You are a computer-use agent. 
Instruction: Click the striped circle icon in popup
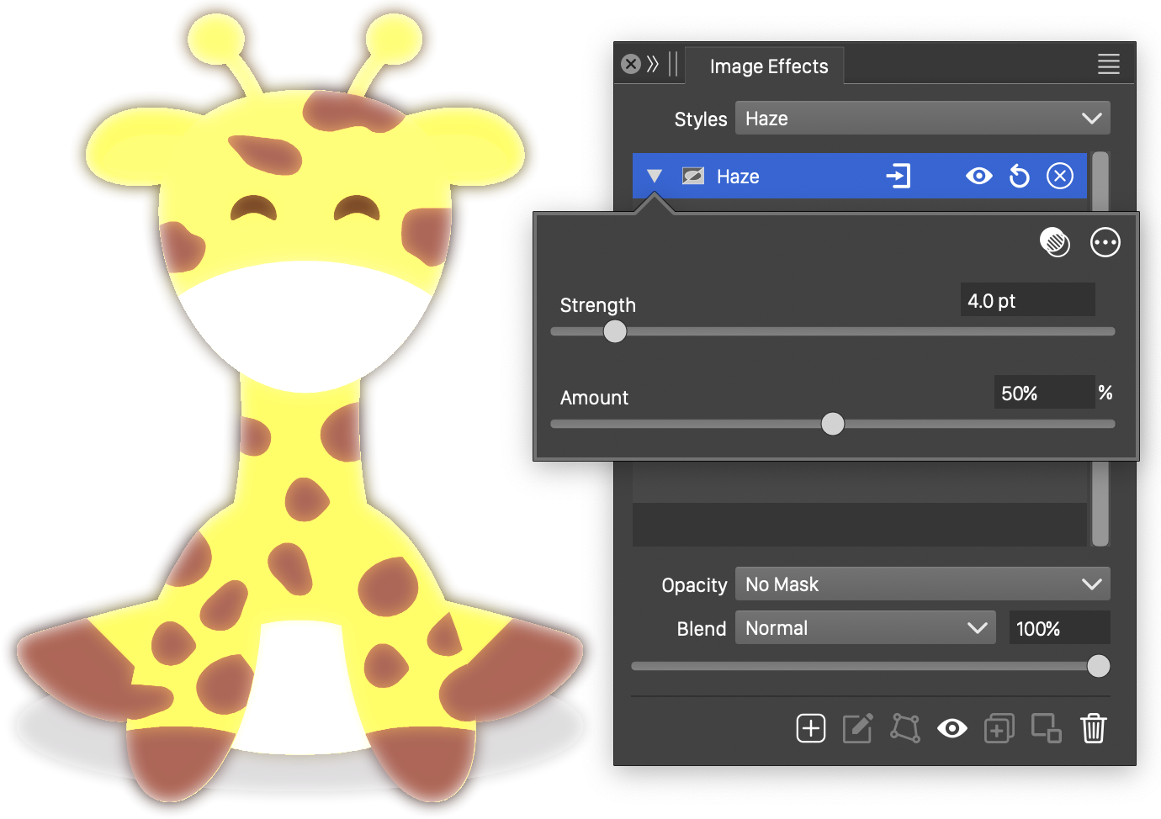1055,243
